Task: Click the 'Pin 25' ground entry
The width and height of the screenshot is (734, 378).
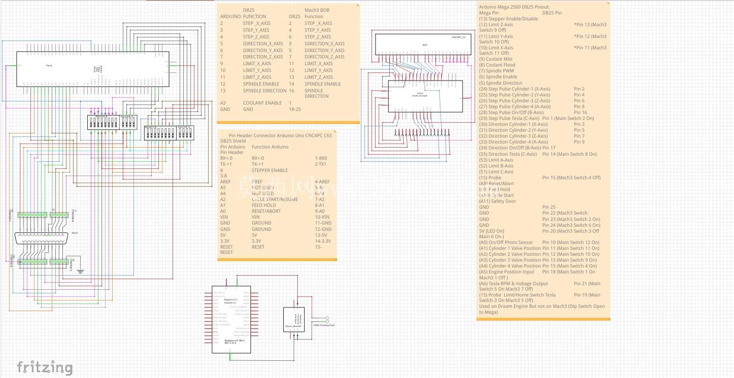Action: (x=549, y=207)
